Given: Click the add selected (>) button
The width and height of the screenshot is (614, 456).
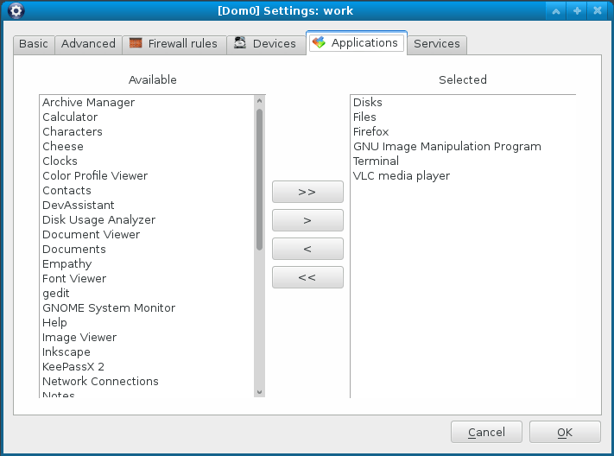Looking at the screenshot, I should (x=307, y=220).
